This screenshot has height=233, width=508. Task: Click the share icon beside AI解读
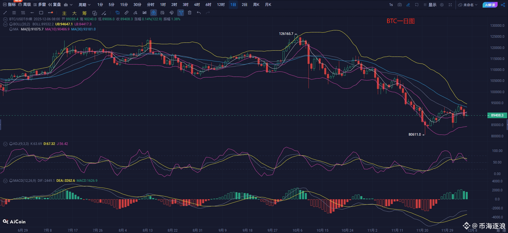(503, 5)
